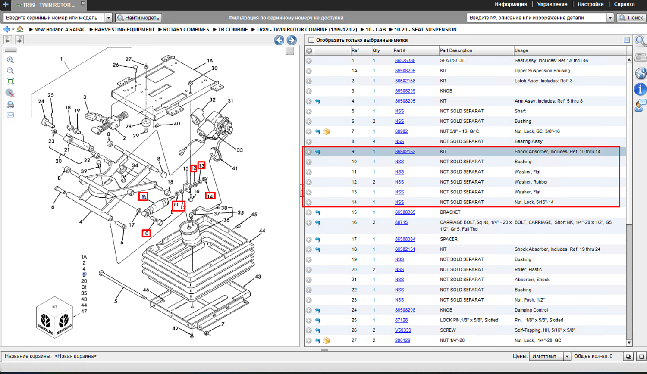This screenshot has width=647, height=374.
Task: Open the Справка menu
Action: [624, 4]
